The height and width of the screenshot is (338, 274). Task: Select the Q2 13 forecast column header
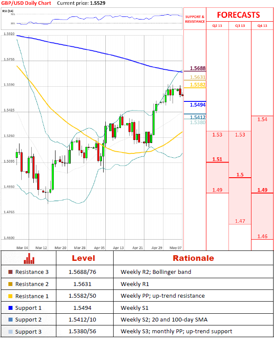[x=217, y=26]
